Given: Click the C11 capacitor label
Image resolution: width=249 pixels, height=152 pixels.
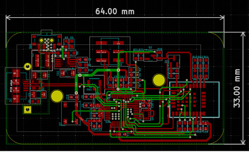Looking at the screenshot, I should pyautogui.click(x=58, y=73).
